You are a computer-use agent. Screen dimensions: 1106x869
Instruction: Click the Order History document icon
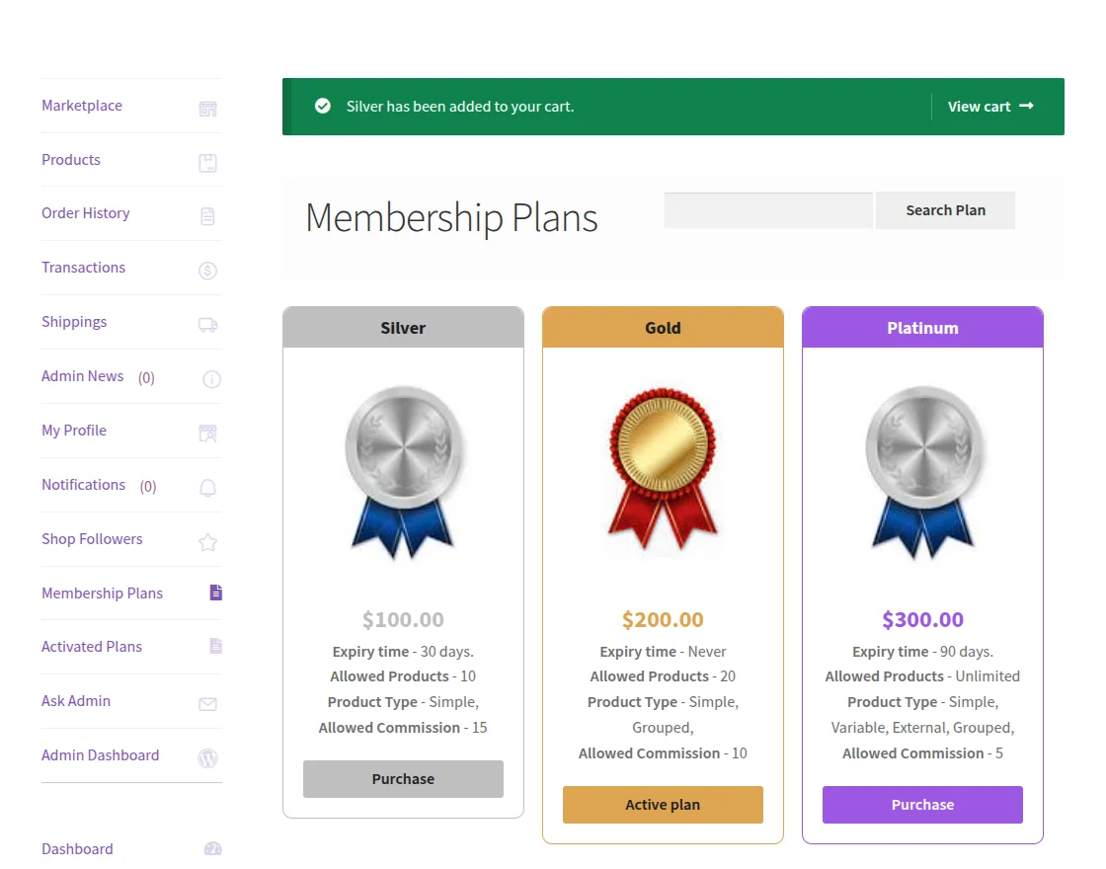coord(207,214)
